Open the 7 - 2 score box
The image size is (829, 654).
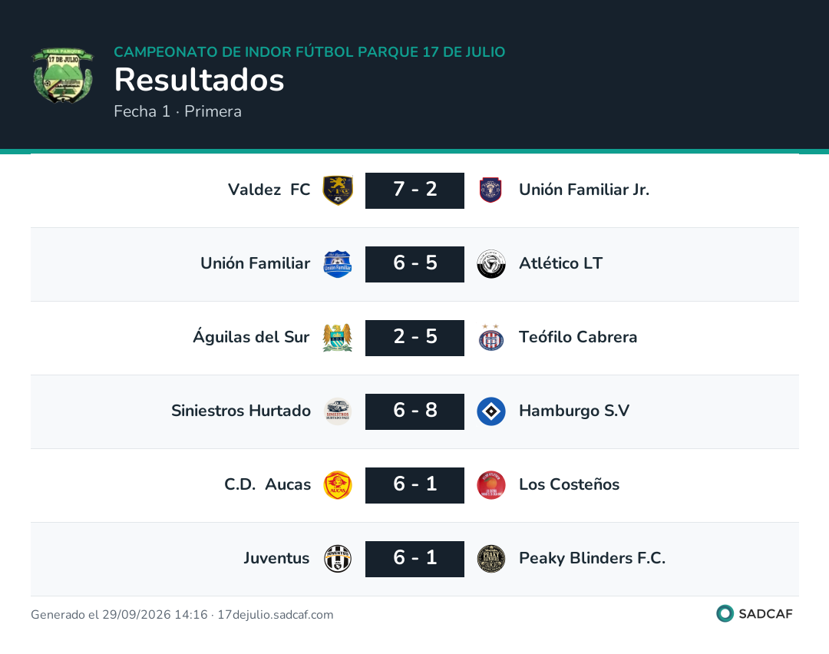[x=415, y=190]
